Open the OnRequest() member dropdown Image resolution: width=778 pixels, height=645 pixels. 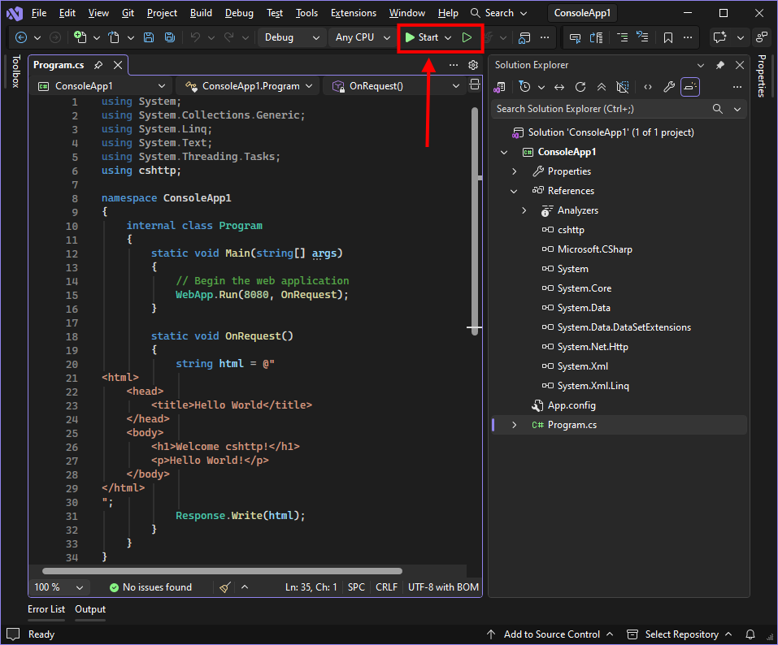pyautogui.click(x=394, y=86)
